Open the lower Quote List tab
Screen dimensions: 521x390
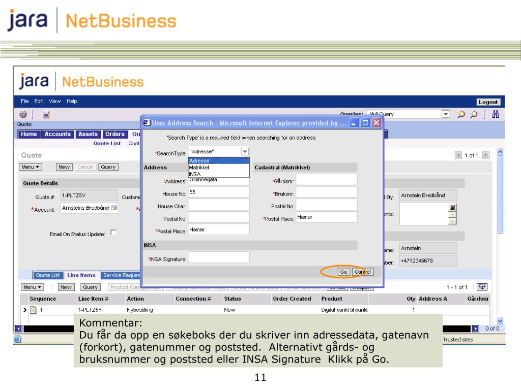tap(48, 275)
